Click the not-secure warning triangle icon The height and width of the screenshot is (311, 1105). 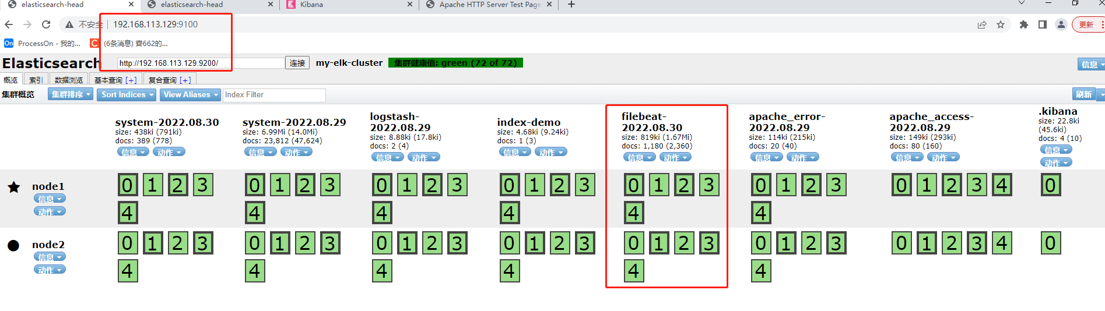69,24
